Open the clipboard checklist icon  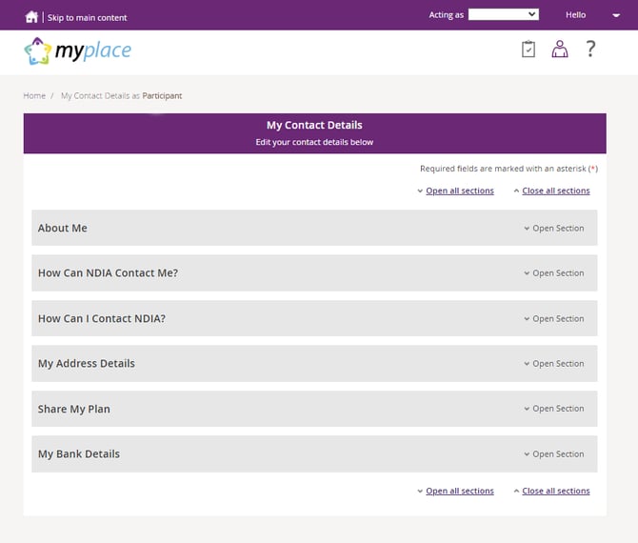[x=528, y=50]
